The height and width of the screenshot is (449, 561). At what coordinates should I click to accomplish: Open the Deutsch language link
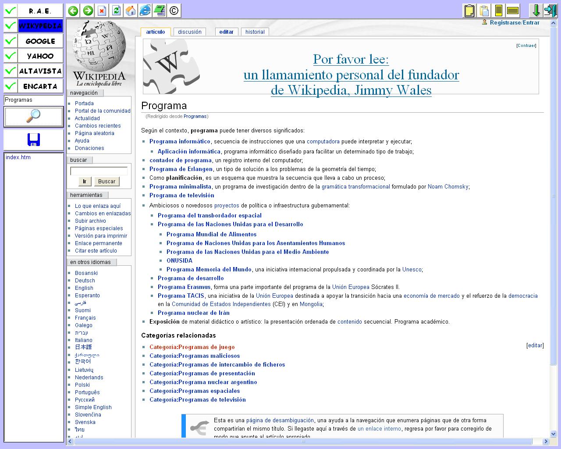coord(85,281)
